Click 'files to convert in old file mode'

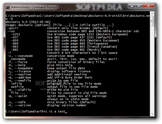click(x=77, y=93)
